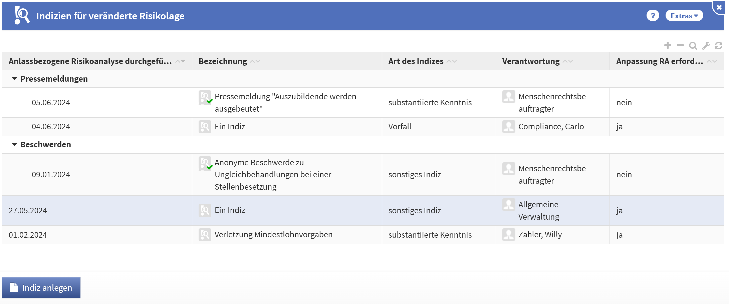Open table settings wrench icon
The image size is (729, 304).
tap(706, 46)
